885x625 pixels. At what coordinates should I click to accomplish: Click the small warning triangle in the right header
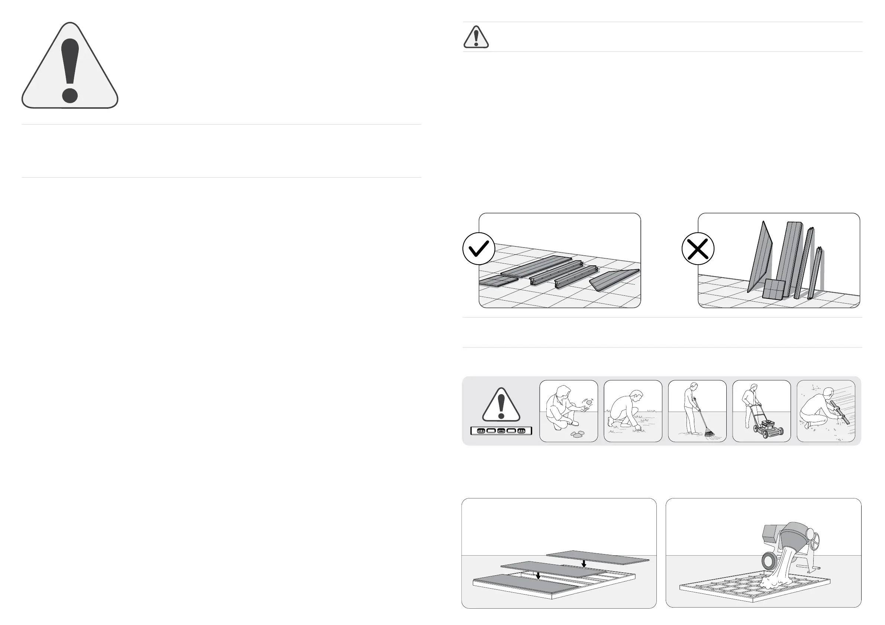coord(476,37)
